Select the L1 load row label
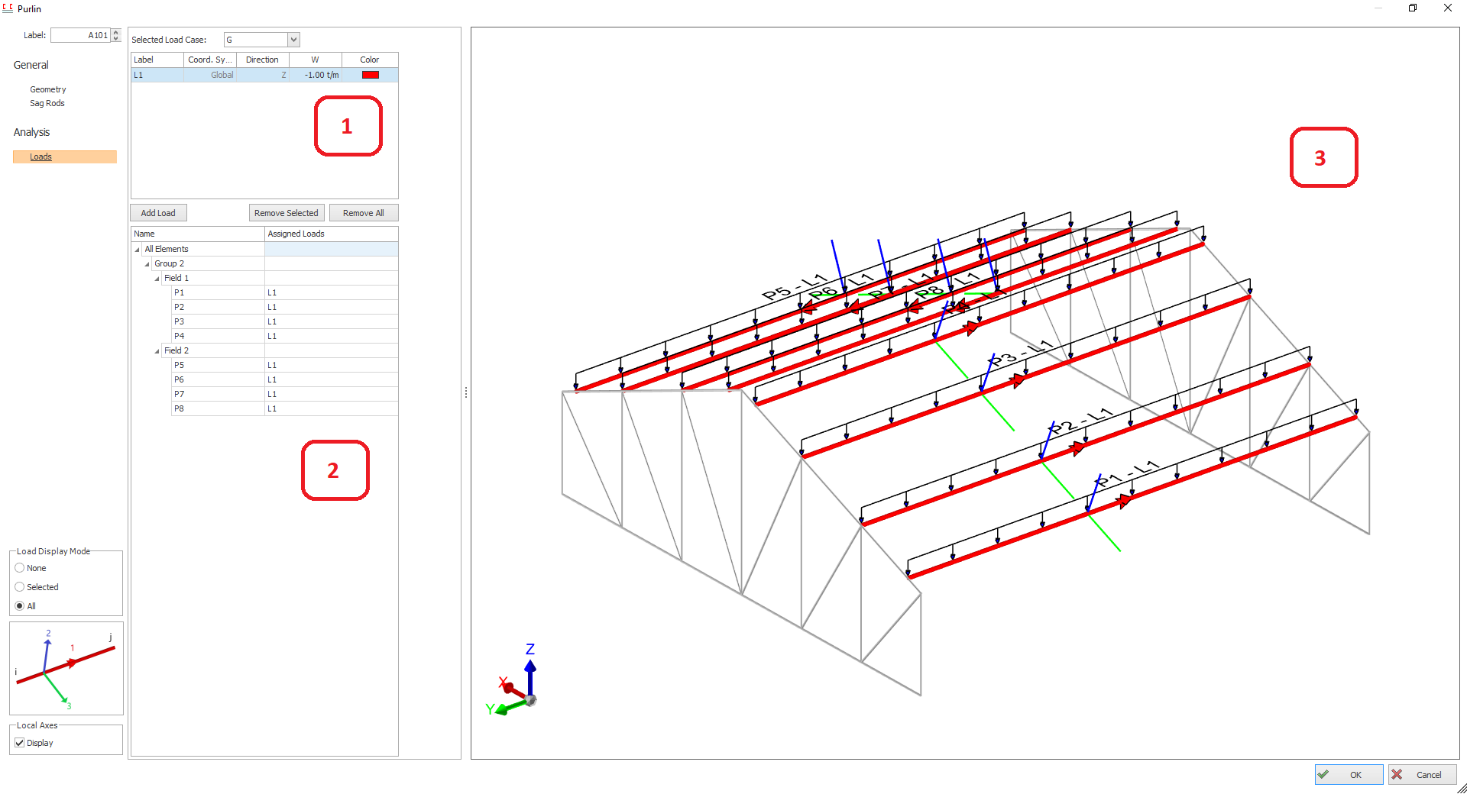Image resolution: width=1467 pixels, height=794 pixels. click(157, 75)
